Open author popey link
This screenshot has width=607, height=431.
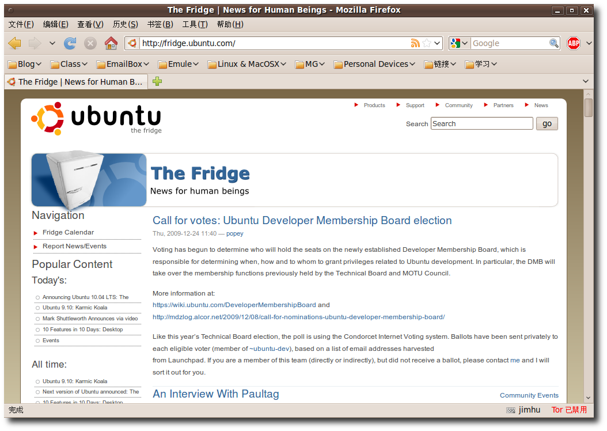(x=234, y=233)
